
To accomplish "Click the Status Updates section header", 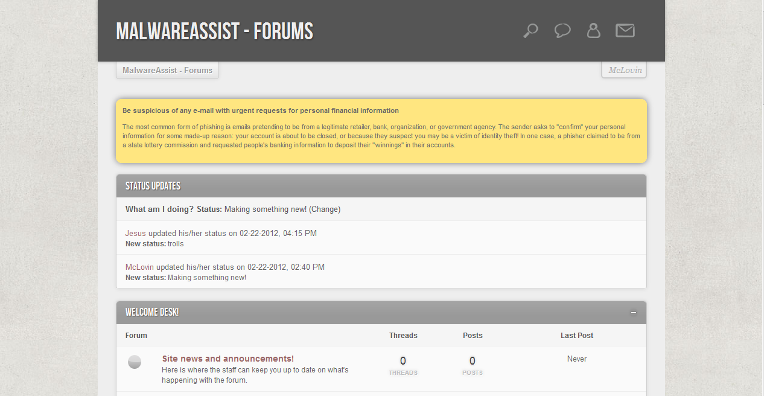I will [153, 186].
